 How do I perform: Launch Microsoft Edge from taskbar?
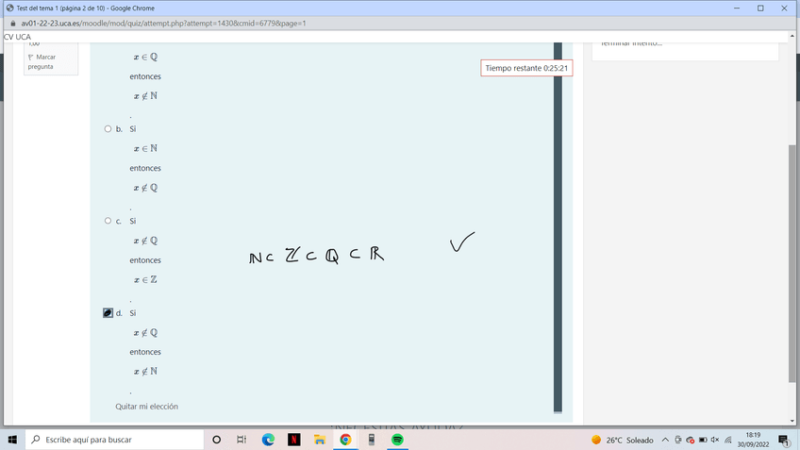(x=268, y=440)
